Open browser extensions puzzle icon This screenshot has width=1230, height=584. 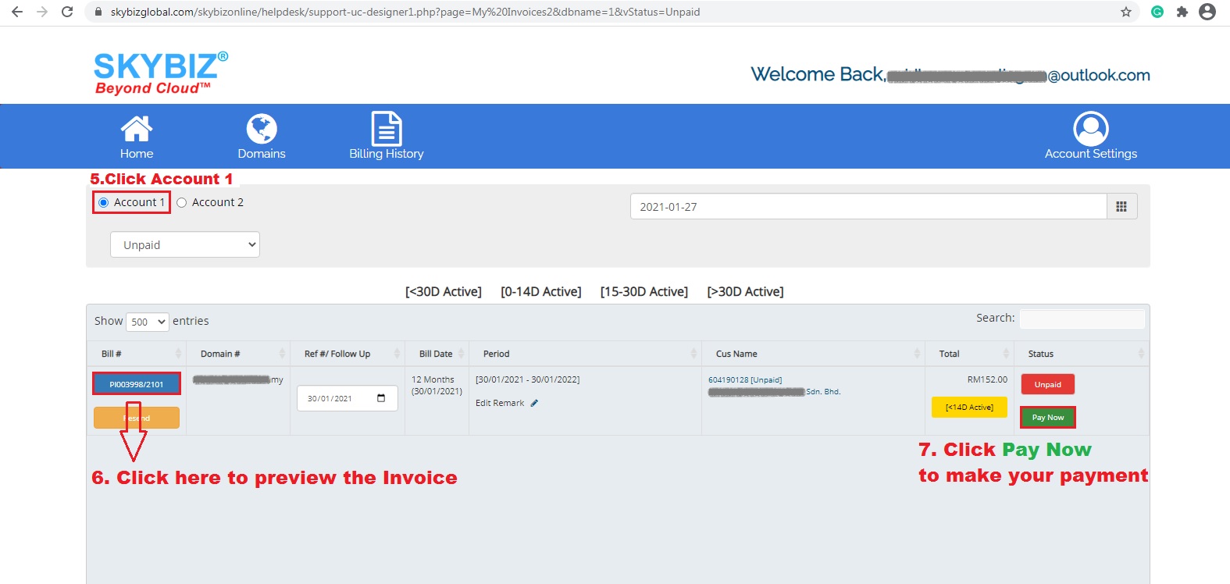[1182, 12]
